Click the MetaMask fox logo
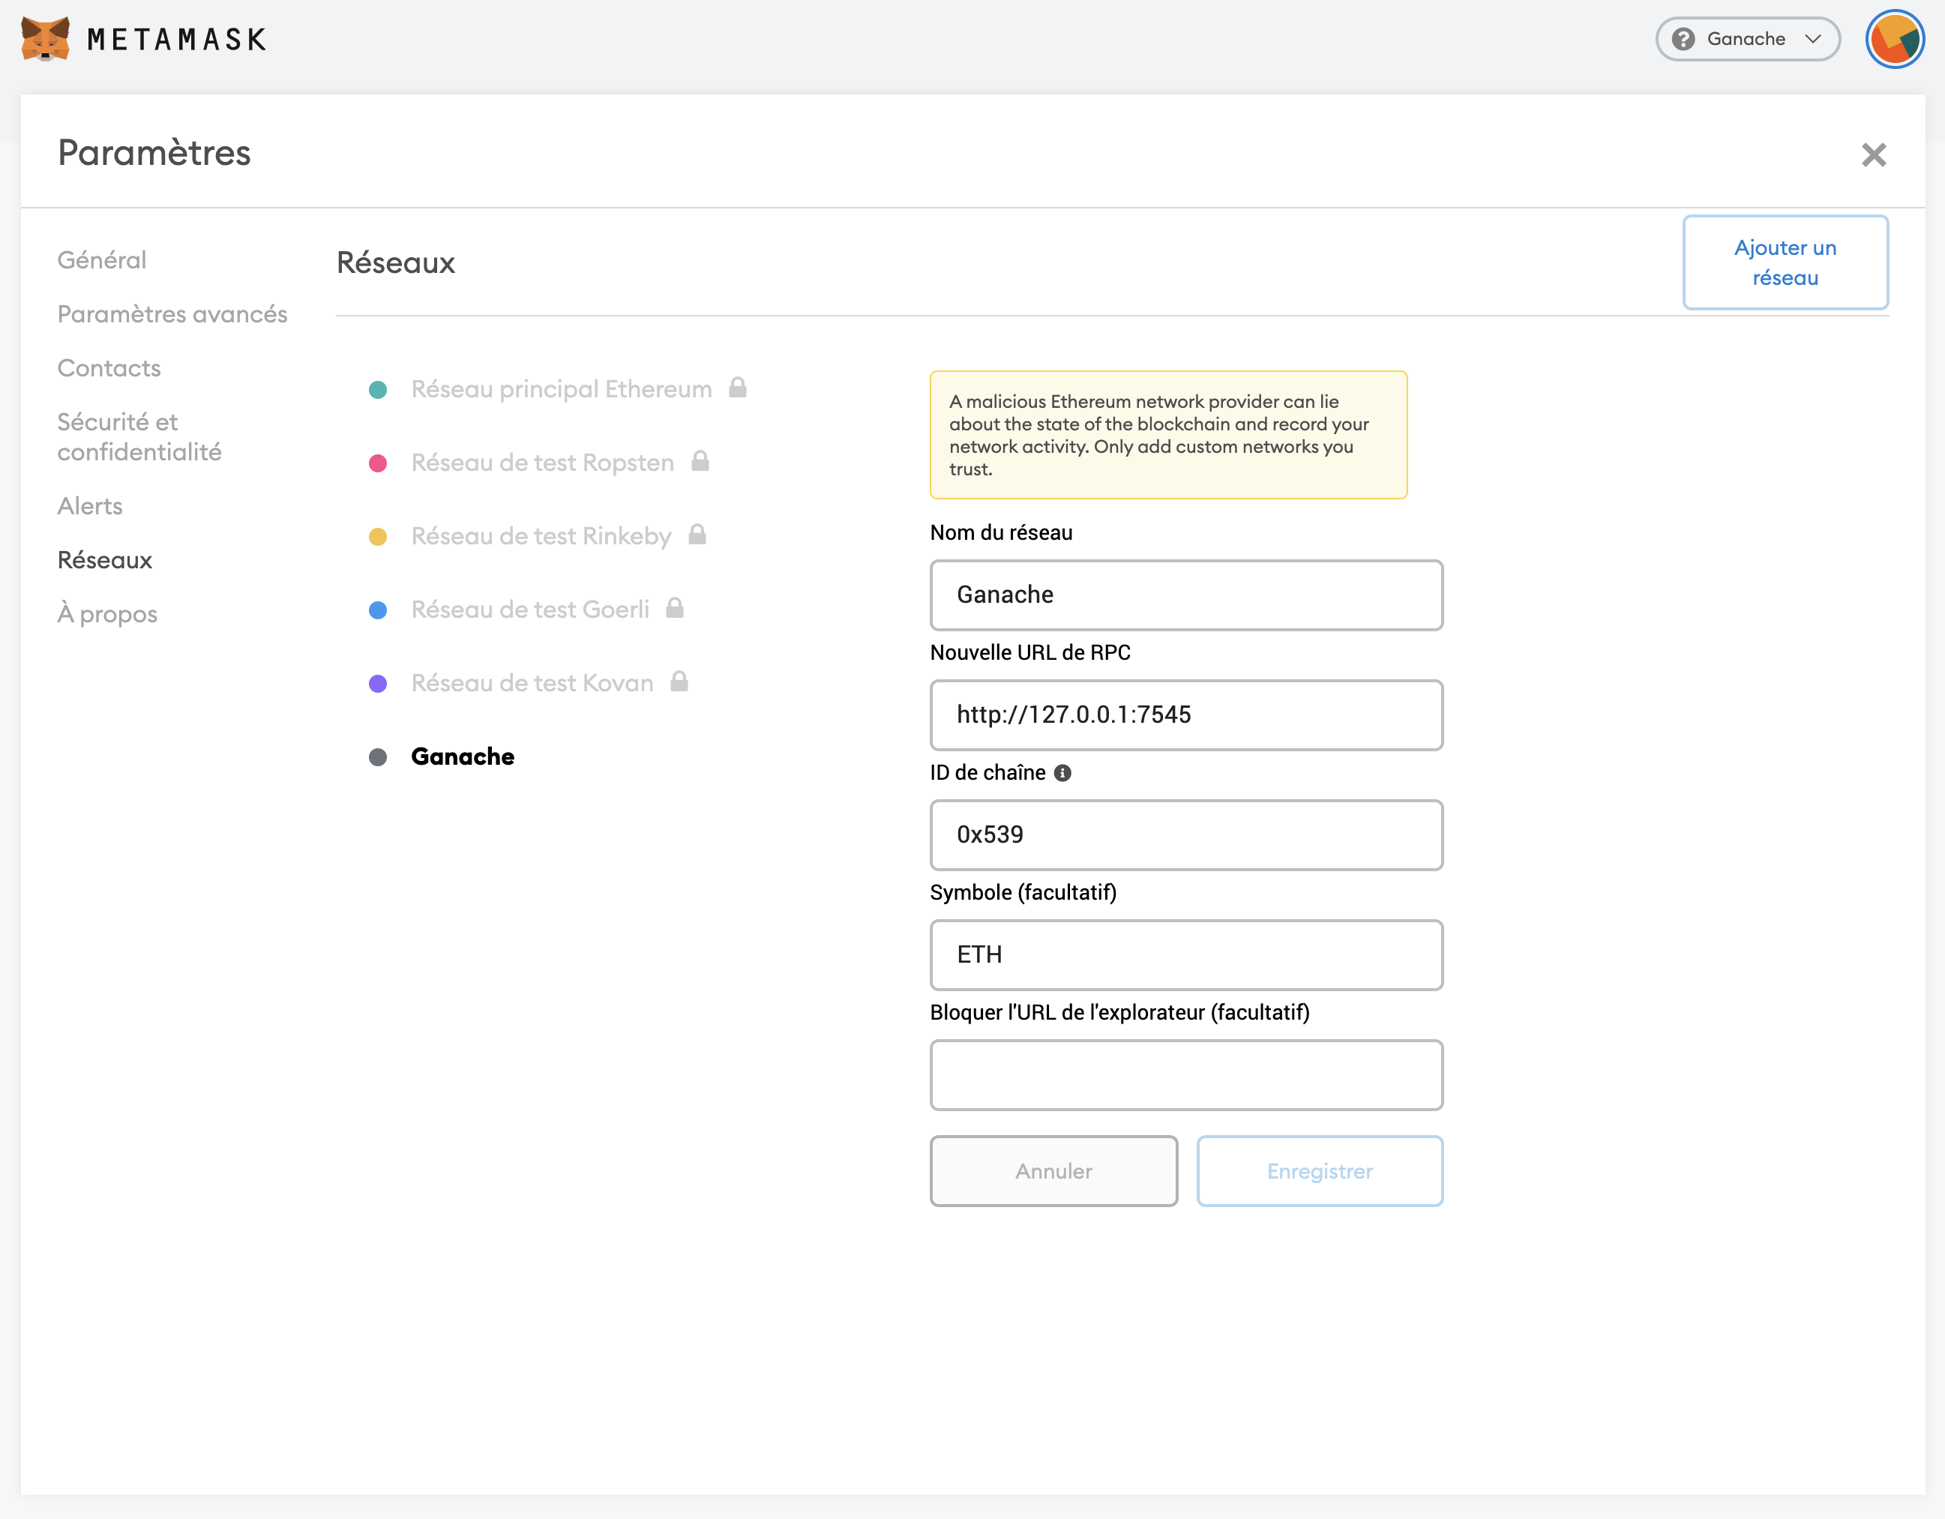The width and height of the screenshot is (1945, 1519). [46, 39]
